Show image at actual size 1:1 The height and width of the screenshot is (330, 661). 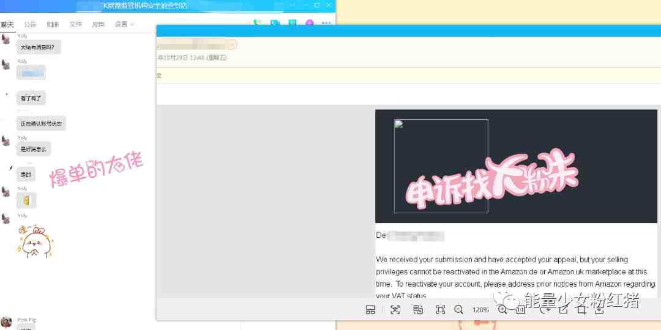(x=521, y=310)
